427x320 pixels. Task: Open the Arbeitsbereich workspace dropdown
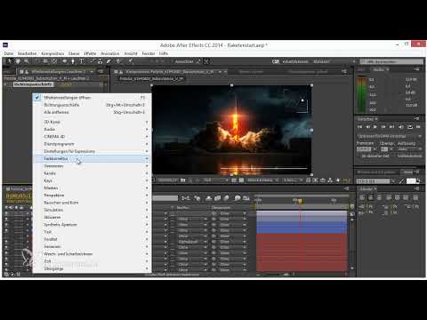coord(321,61)
